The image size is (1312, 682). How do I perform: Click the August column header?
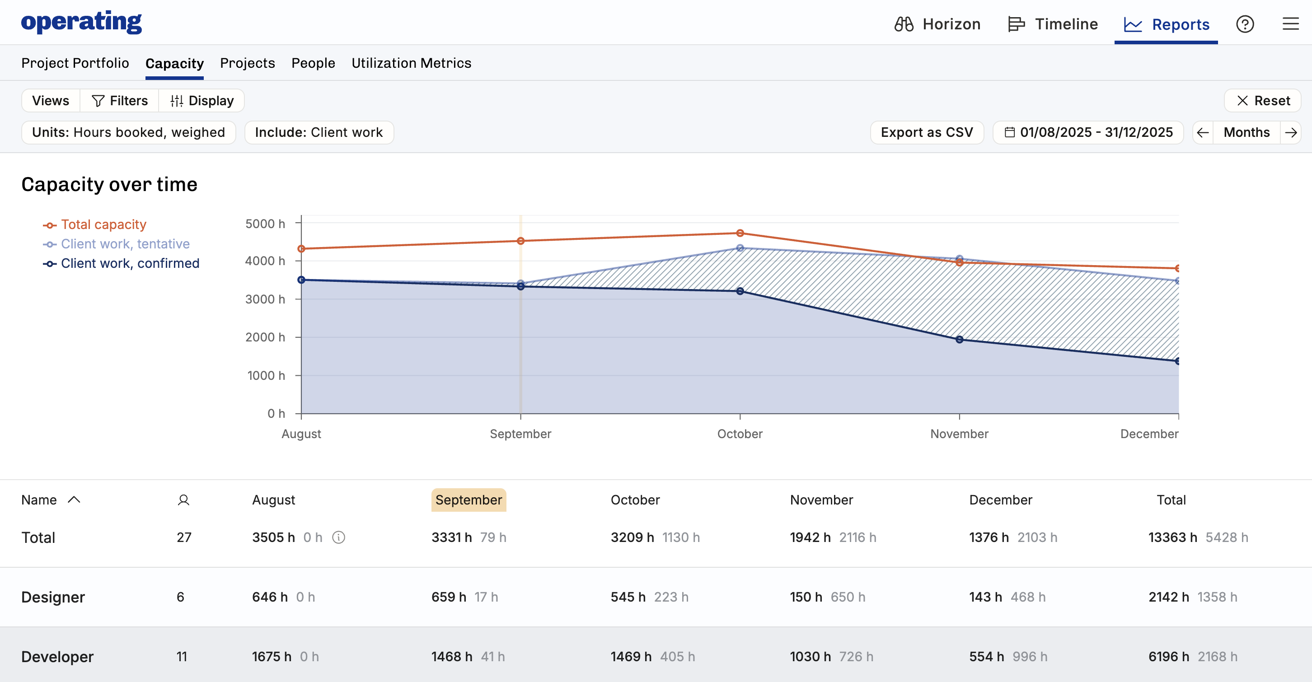tap(273, 500)
